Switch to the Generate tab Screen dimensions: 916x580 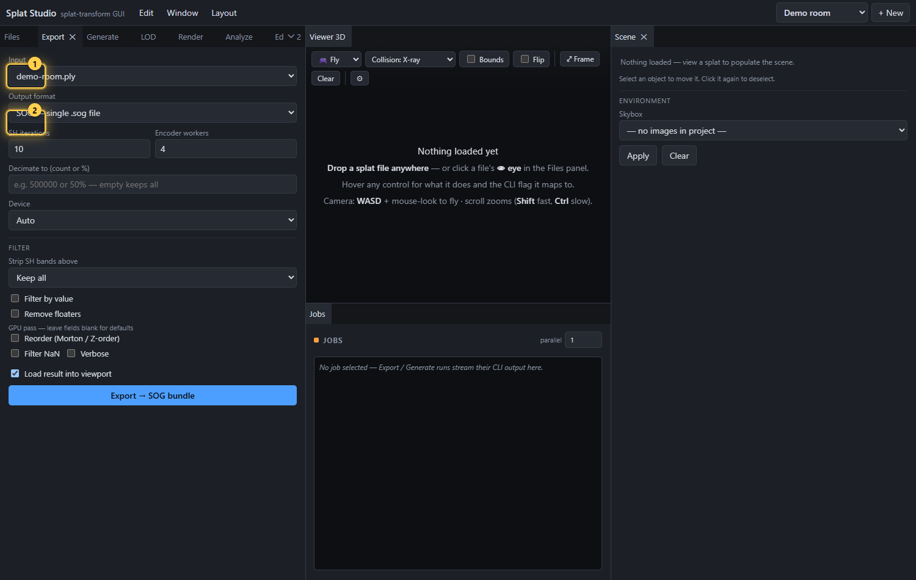pyautogui.click(x=103, y=37)
